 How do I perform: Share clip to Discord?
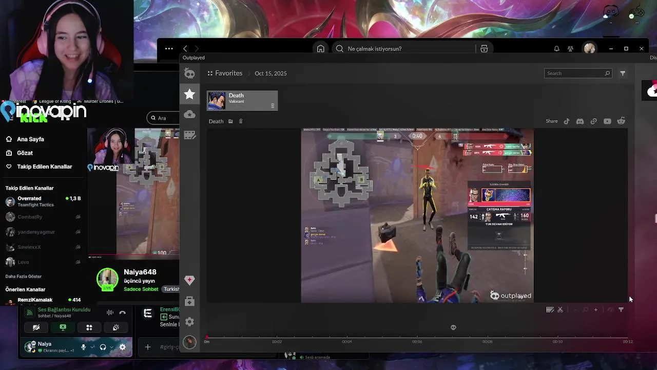pyautogui.click(x=580, y=121)
